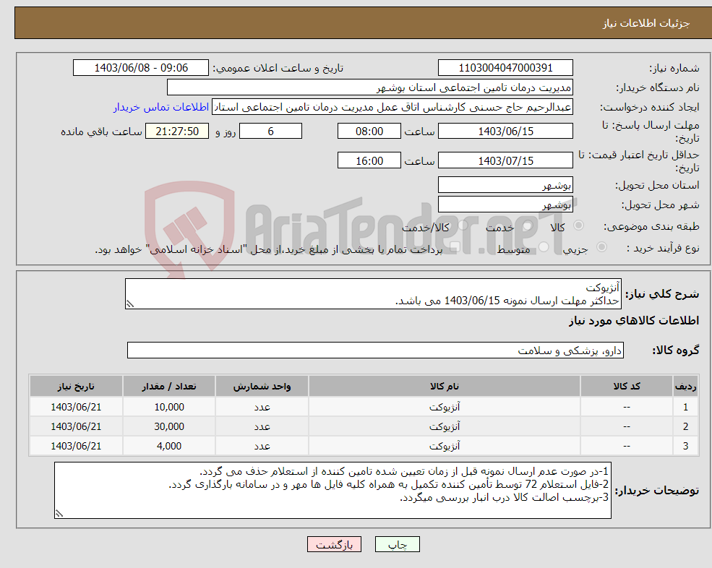Select the کالا radio button

click(x=578, y=225)
